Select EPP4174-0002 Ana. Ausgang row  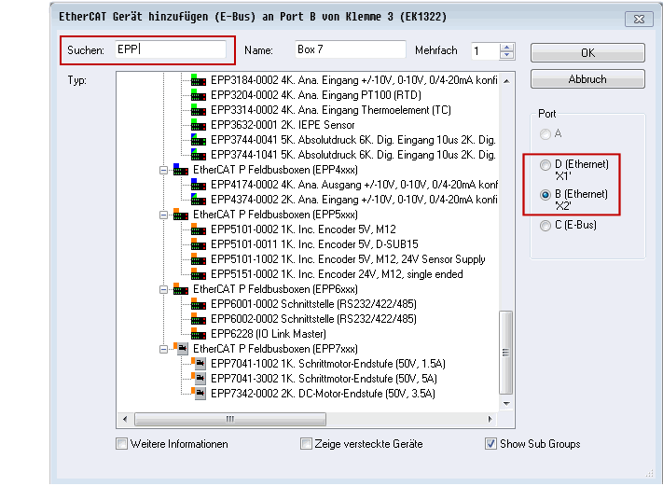pyautogui.click(x=354, y=185)
